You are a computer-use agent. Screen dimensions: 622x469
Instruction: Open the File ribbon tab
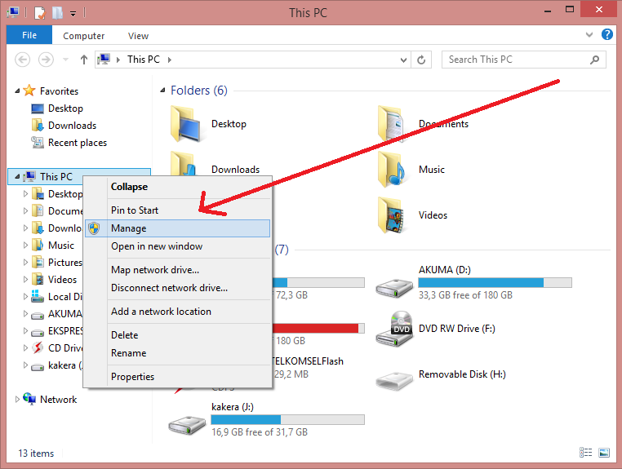[x=29, y=35]
